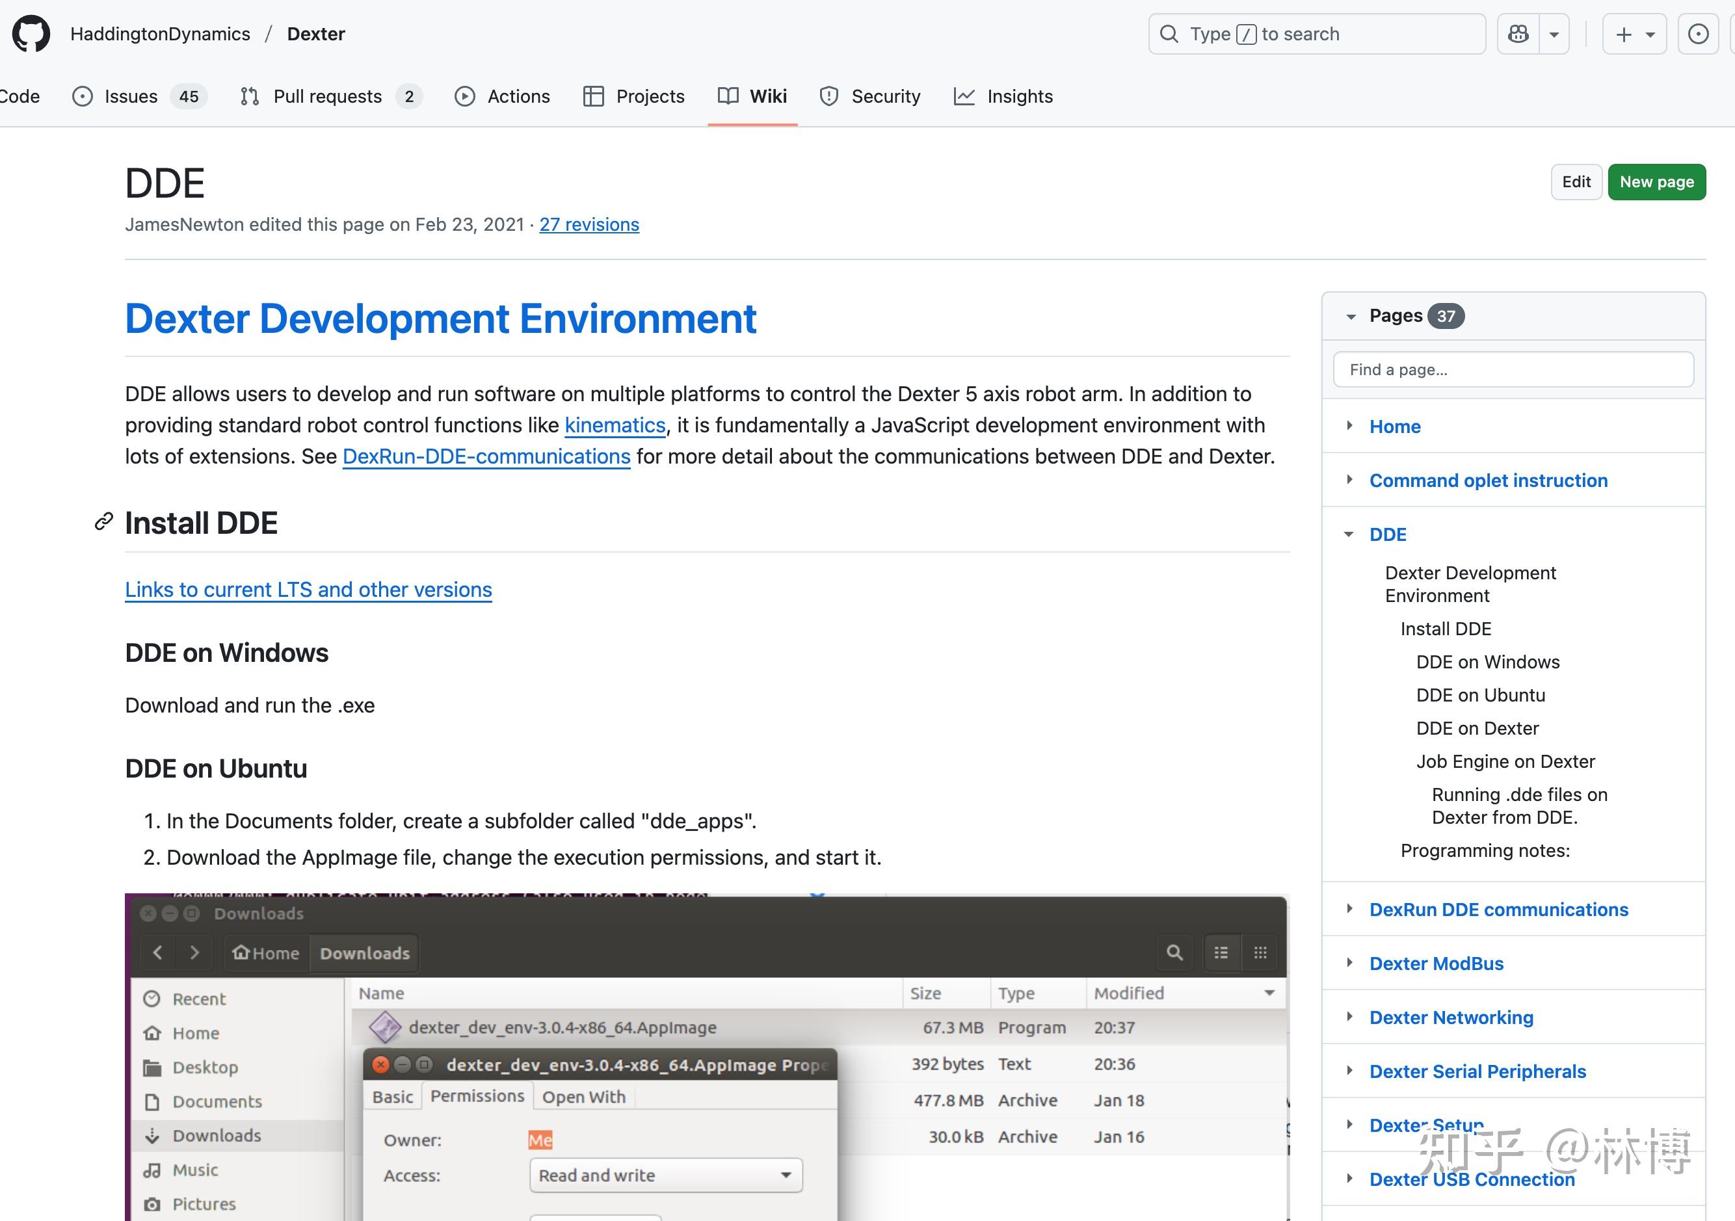
Task: Click the New page button
Action: (1656, 182)
